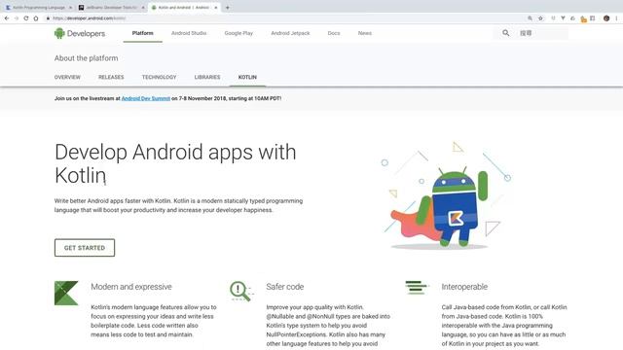Select the OVERVIEW sub-tab
Viewport: 623px width, 350px height.
[67, 77]
